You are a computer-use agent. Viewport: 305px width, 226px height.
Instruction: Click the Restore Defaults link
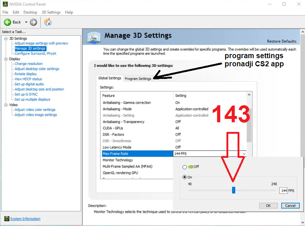(x=282, y=41)
